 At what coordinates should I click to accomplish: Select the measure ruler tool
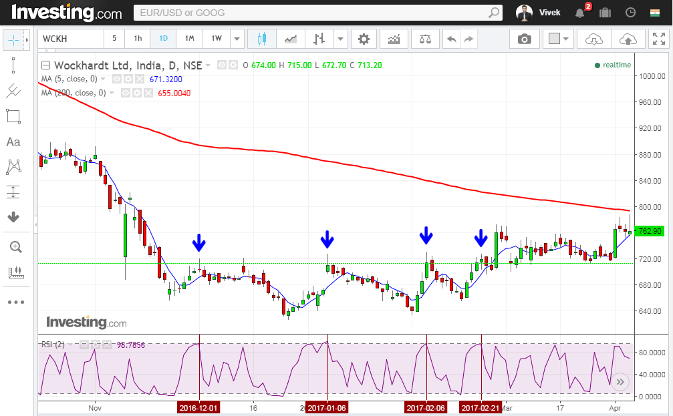click(16, 272)
